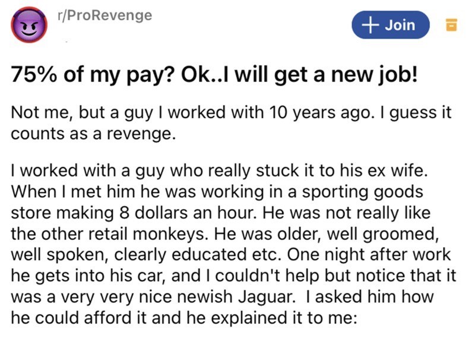Click the purple devil subreddit avatar
Viewport: 475px width, 338px height.
(28, 27)
